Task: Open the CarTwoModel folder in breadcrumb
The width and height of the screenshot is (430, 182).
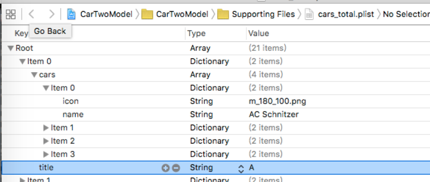Action: click(175, 14)
